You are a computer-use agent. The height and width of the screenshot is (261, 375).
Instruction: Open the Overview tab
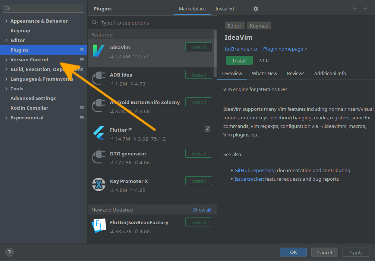(232, 74)
